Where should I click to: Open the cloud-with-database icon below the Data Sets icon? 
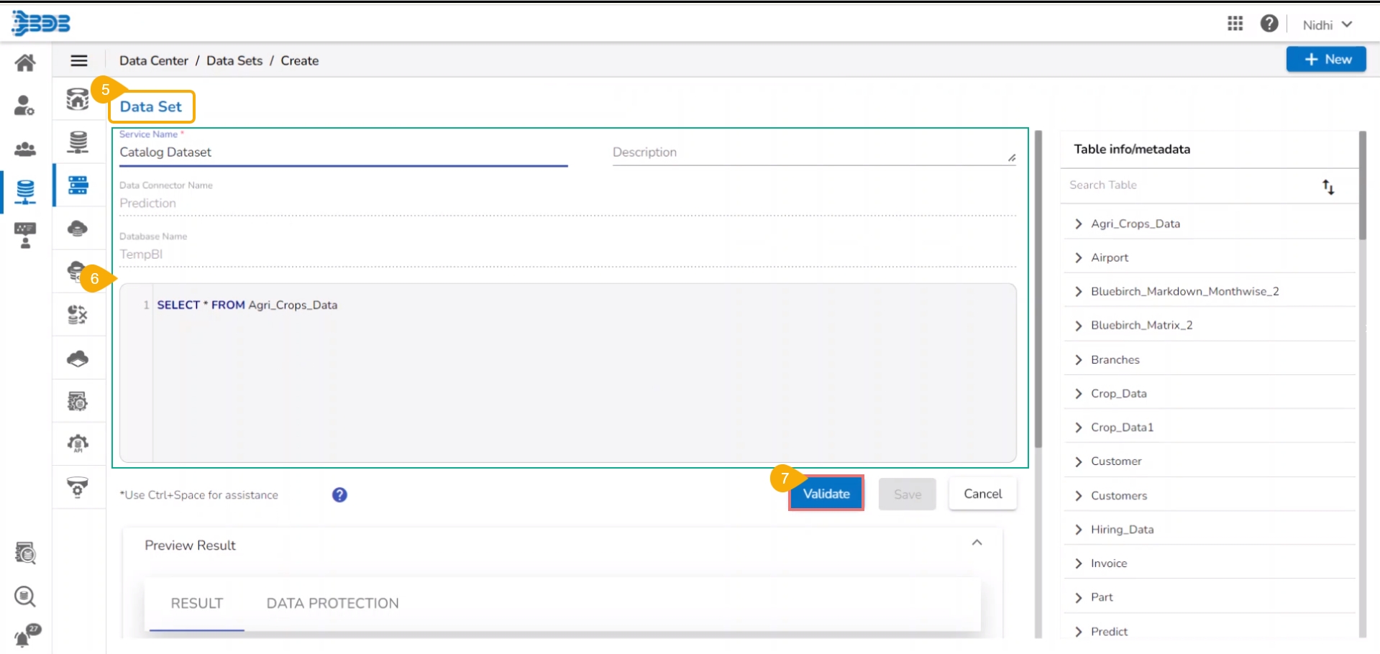click(78, 229)
